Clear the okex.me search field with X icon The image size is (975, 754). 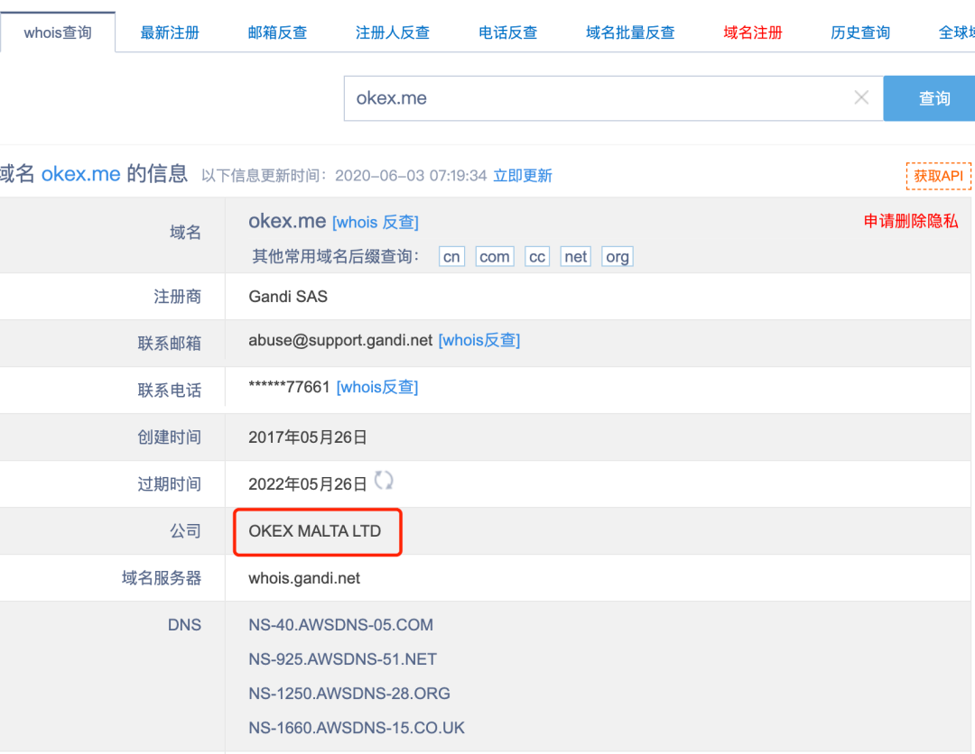[x=861, y=97]
